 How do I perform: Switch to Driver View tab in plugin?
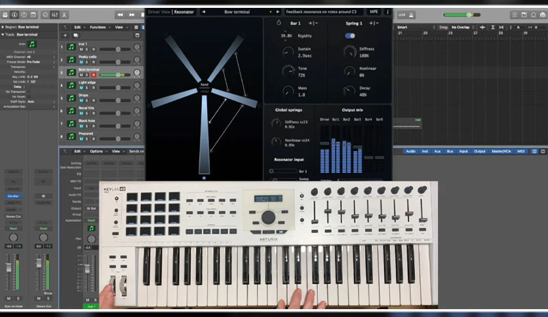159,12
